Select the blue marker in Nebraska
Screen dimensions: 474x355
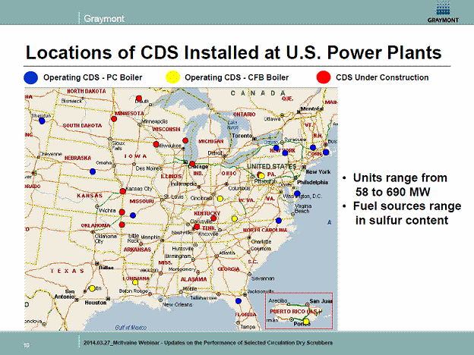click(93, 171)
